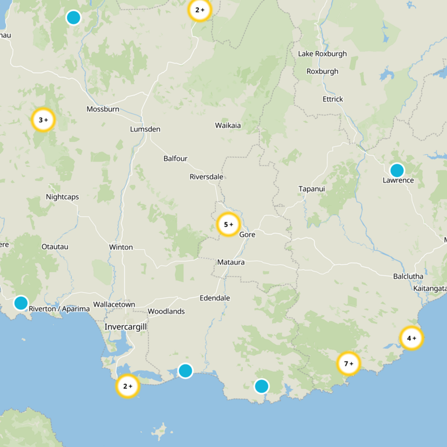The image size is (447, 447).
Task: Open the 4+ cluster marker on the east coast
Action: click(x=411, y=338)
